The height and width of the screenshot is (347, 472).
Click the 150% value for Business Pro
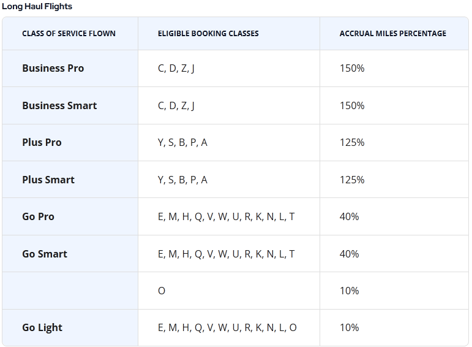point(352,69)
